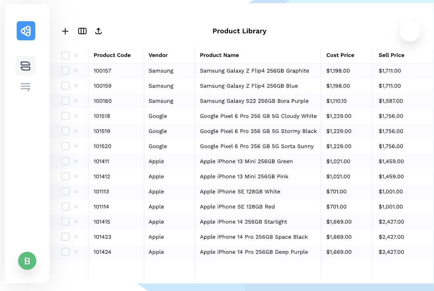Open the green B user avatar
Screen dimensions: 434x291
tap(27, 261)
